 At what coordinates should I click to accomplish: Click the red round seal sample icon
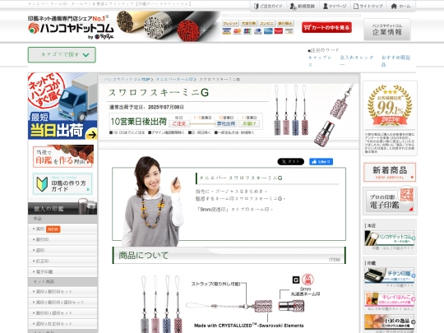[308, 280]
